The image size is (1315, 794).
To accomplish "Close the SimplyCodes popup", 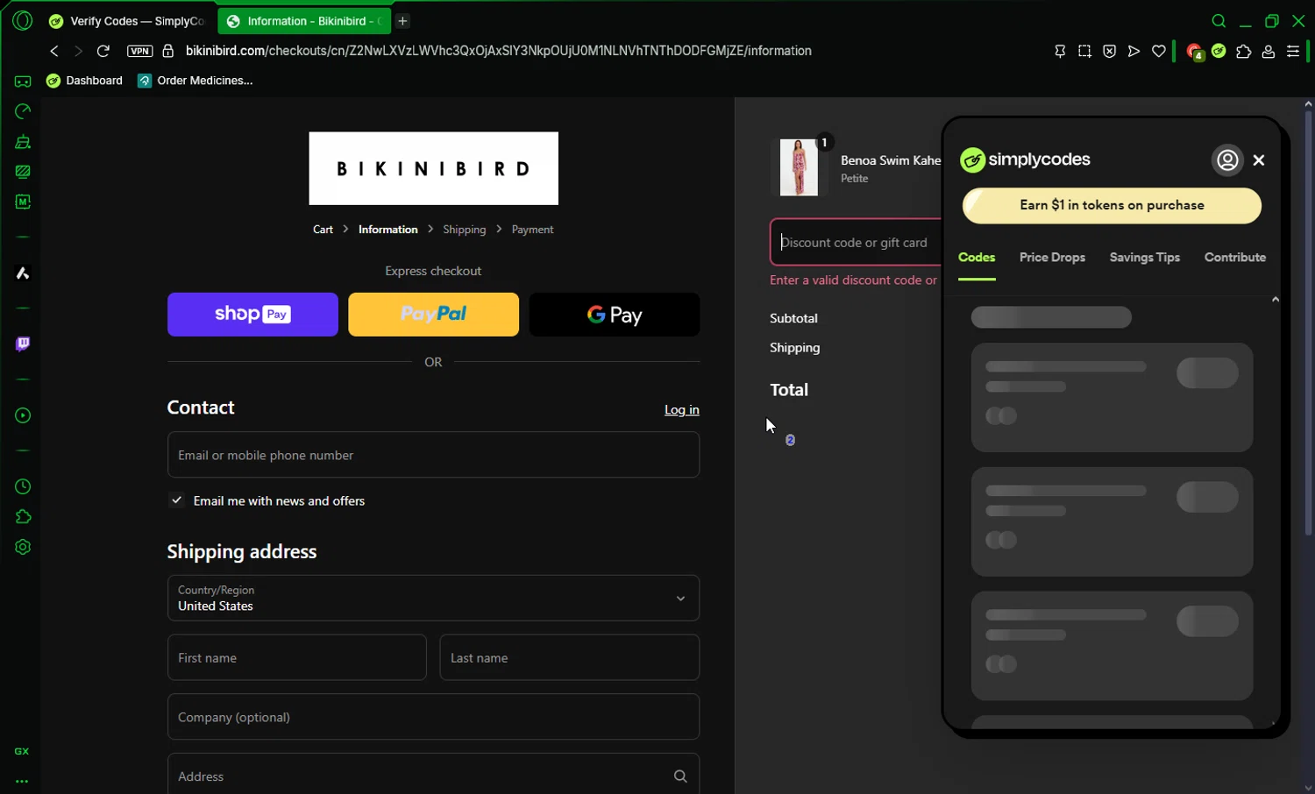I will (x=1259, y=160).
